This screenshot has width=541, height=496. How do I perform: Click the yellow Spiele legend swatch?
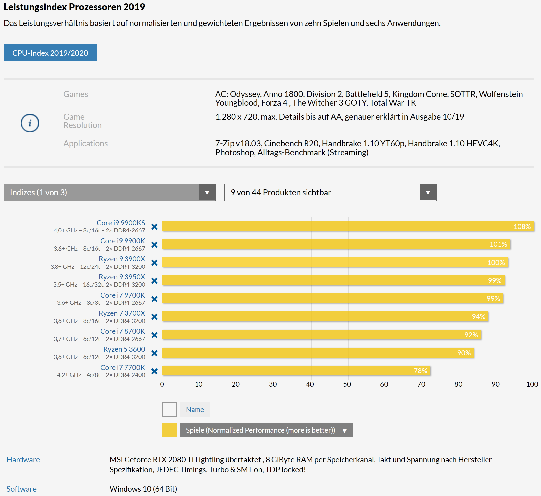(x=170, y=430)
